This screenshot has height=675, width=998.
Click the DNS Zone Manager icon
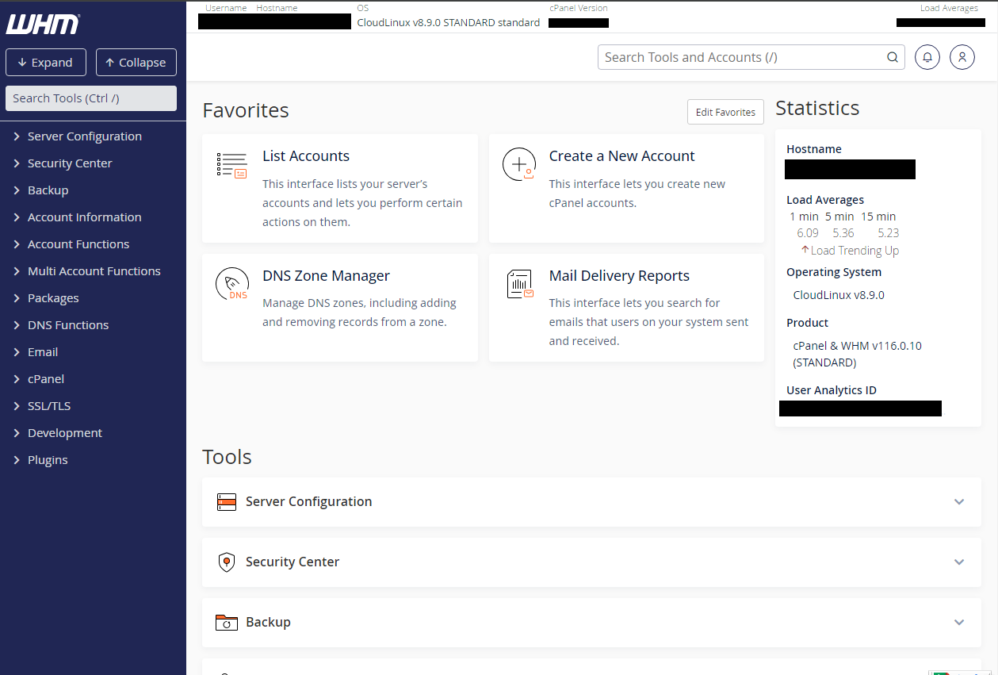231,285
